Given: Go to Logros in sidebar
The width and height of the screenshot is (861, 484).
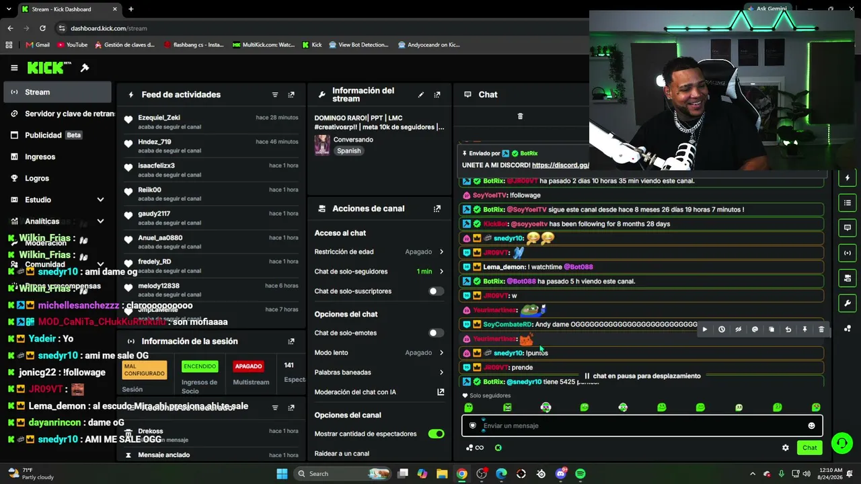Looking at the screenshot, I should (58, 178).
